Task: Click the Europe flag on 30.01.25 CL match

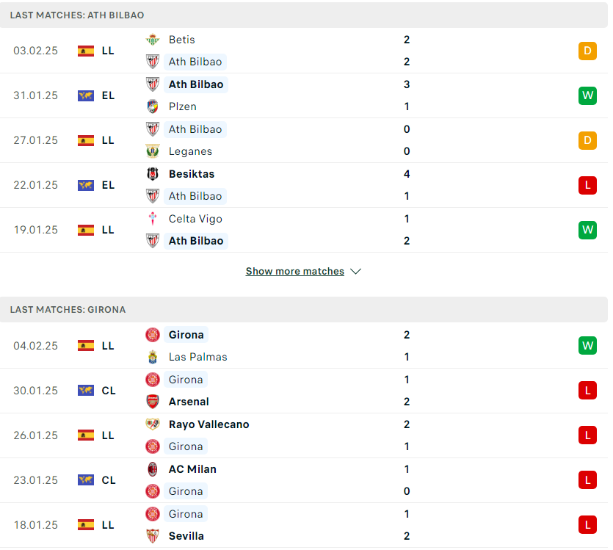Action: pyautogui.click(x=86, y=391)
